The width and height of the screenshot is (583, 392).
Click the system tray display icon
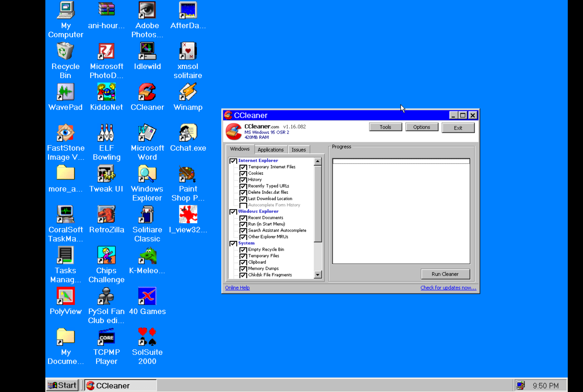pos(521,385)
